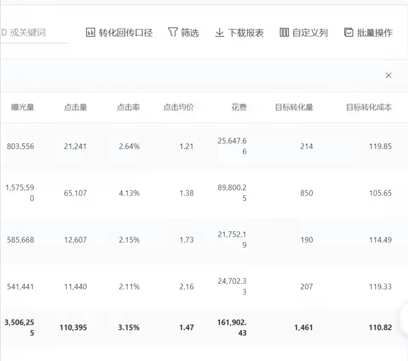The width and height of the screenshot is (408, 361).
Task: Click the 自定义列 columns icon
Action: [284, 32]
